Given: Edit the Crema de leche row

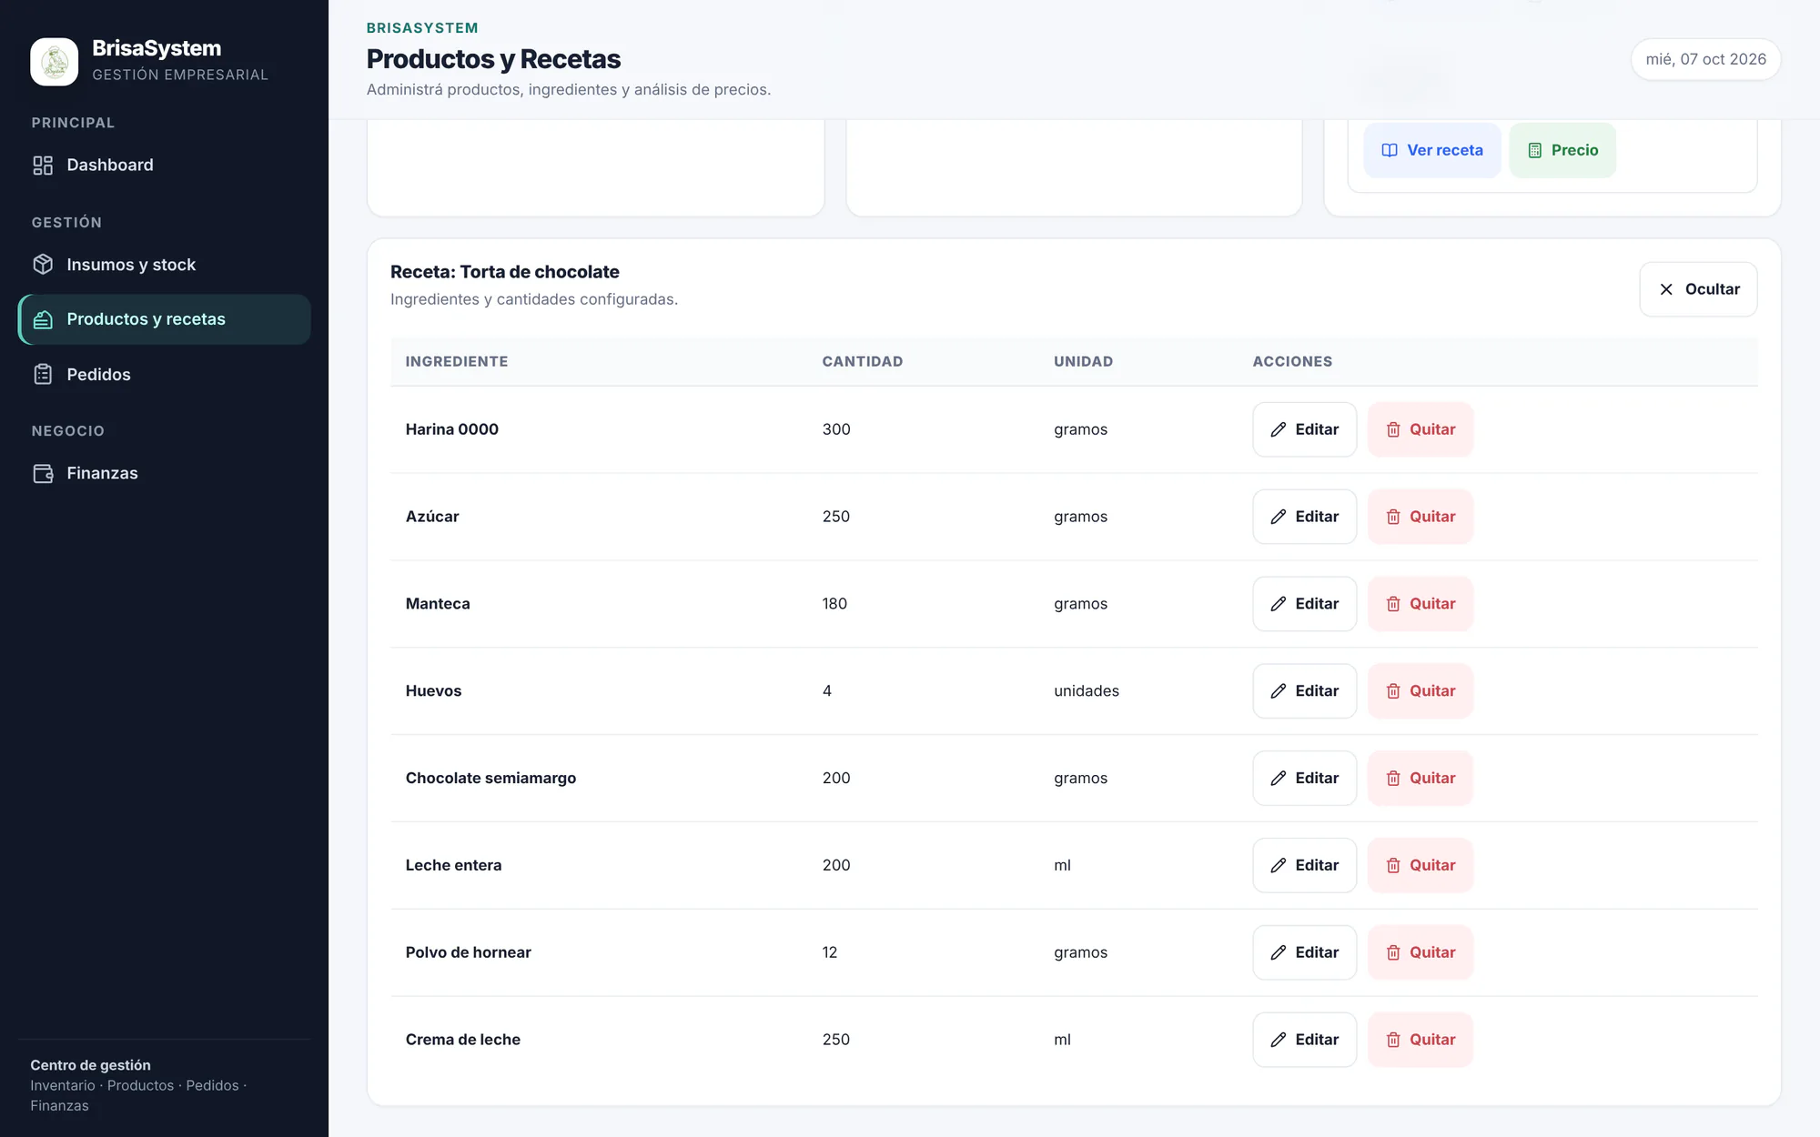Looking at the screenshot, I should 1304,1040.
